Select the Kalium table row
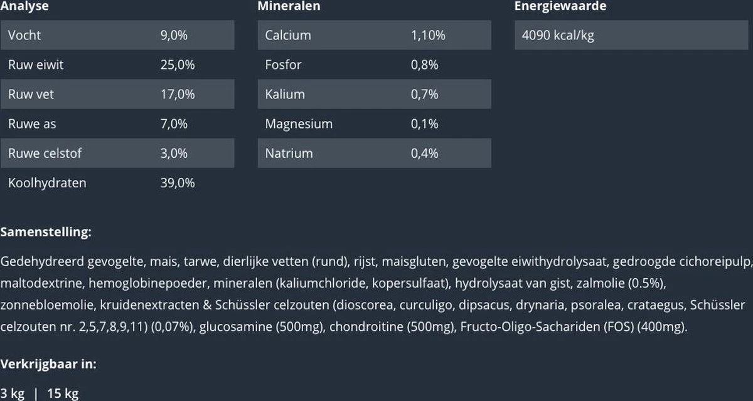The image size is (753, 401). [x=374, y=94]
